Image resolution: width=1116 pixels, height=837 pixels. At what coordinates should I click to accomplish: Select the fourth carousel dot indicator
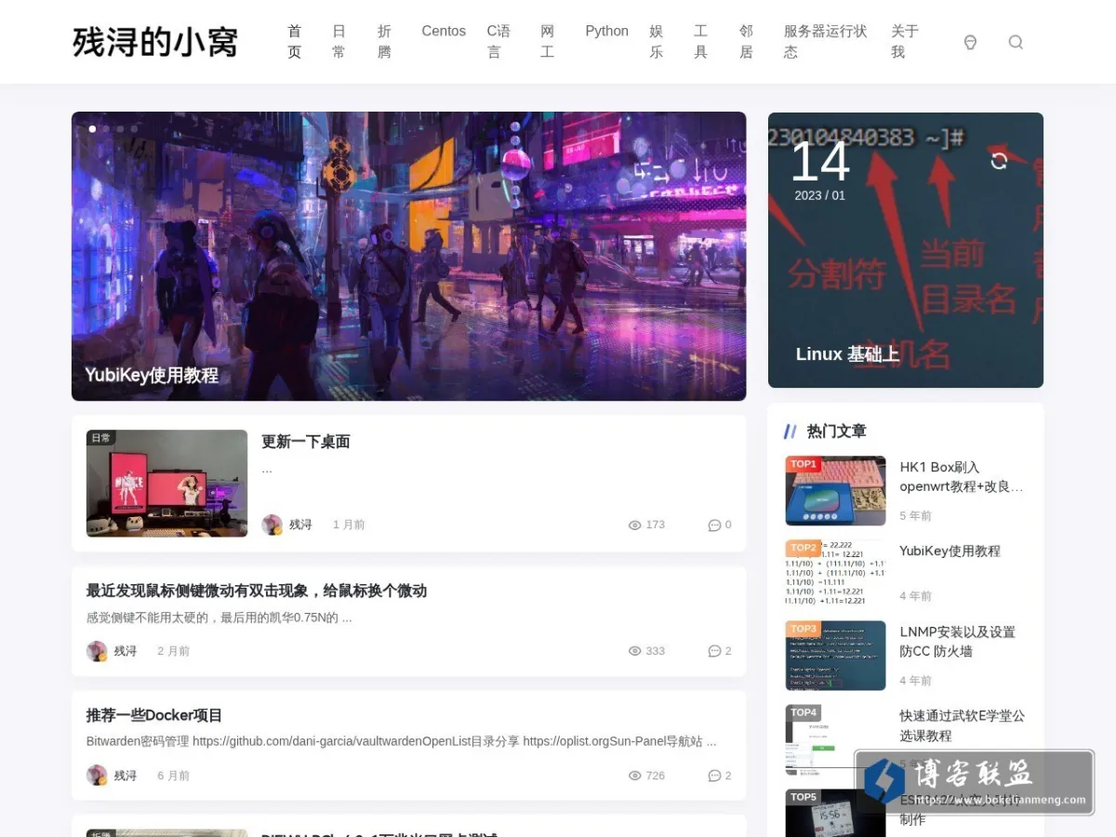[x=134, y=129]
